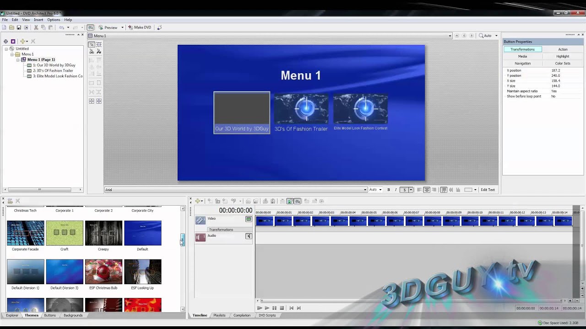Click the 'Menu 1' title text in workspace
This screenshot has height=329, width=586.
coord(301,75)
